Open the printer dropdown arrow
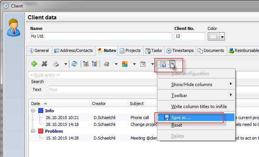The image size is (259, 157). tap(66, 64)
